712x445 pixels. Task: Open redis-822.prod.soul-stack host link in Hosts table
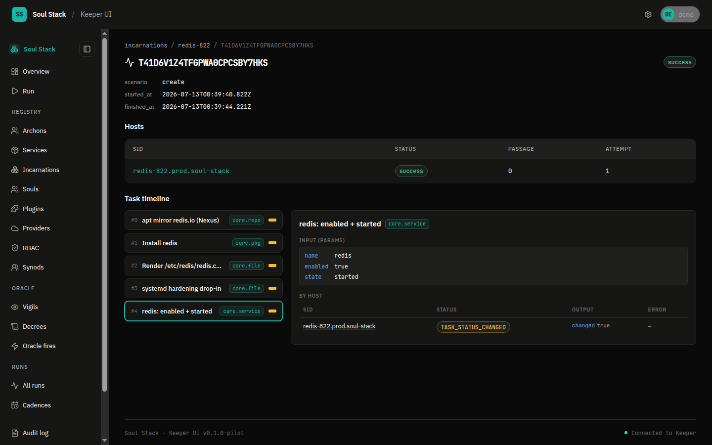(x=181, y=171)
